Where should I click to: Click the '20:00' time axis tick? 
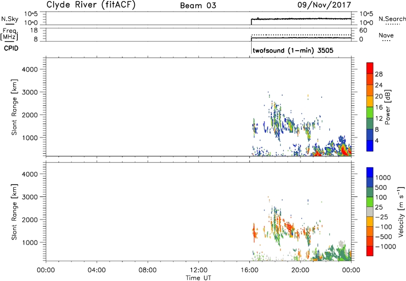coord(300,270)
